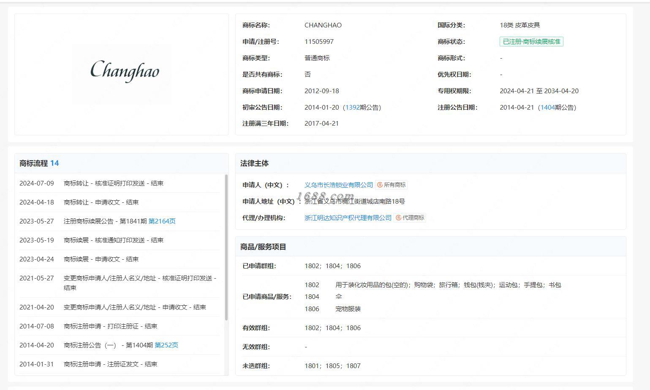Screen dimensions: 650x390
Task: Open applicant 义乌市长浩锁业有限公司 link
Action: tap(339, 185)
